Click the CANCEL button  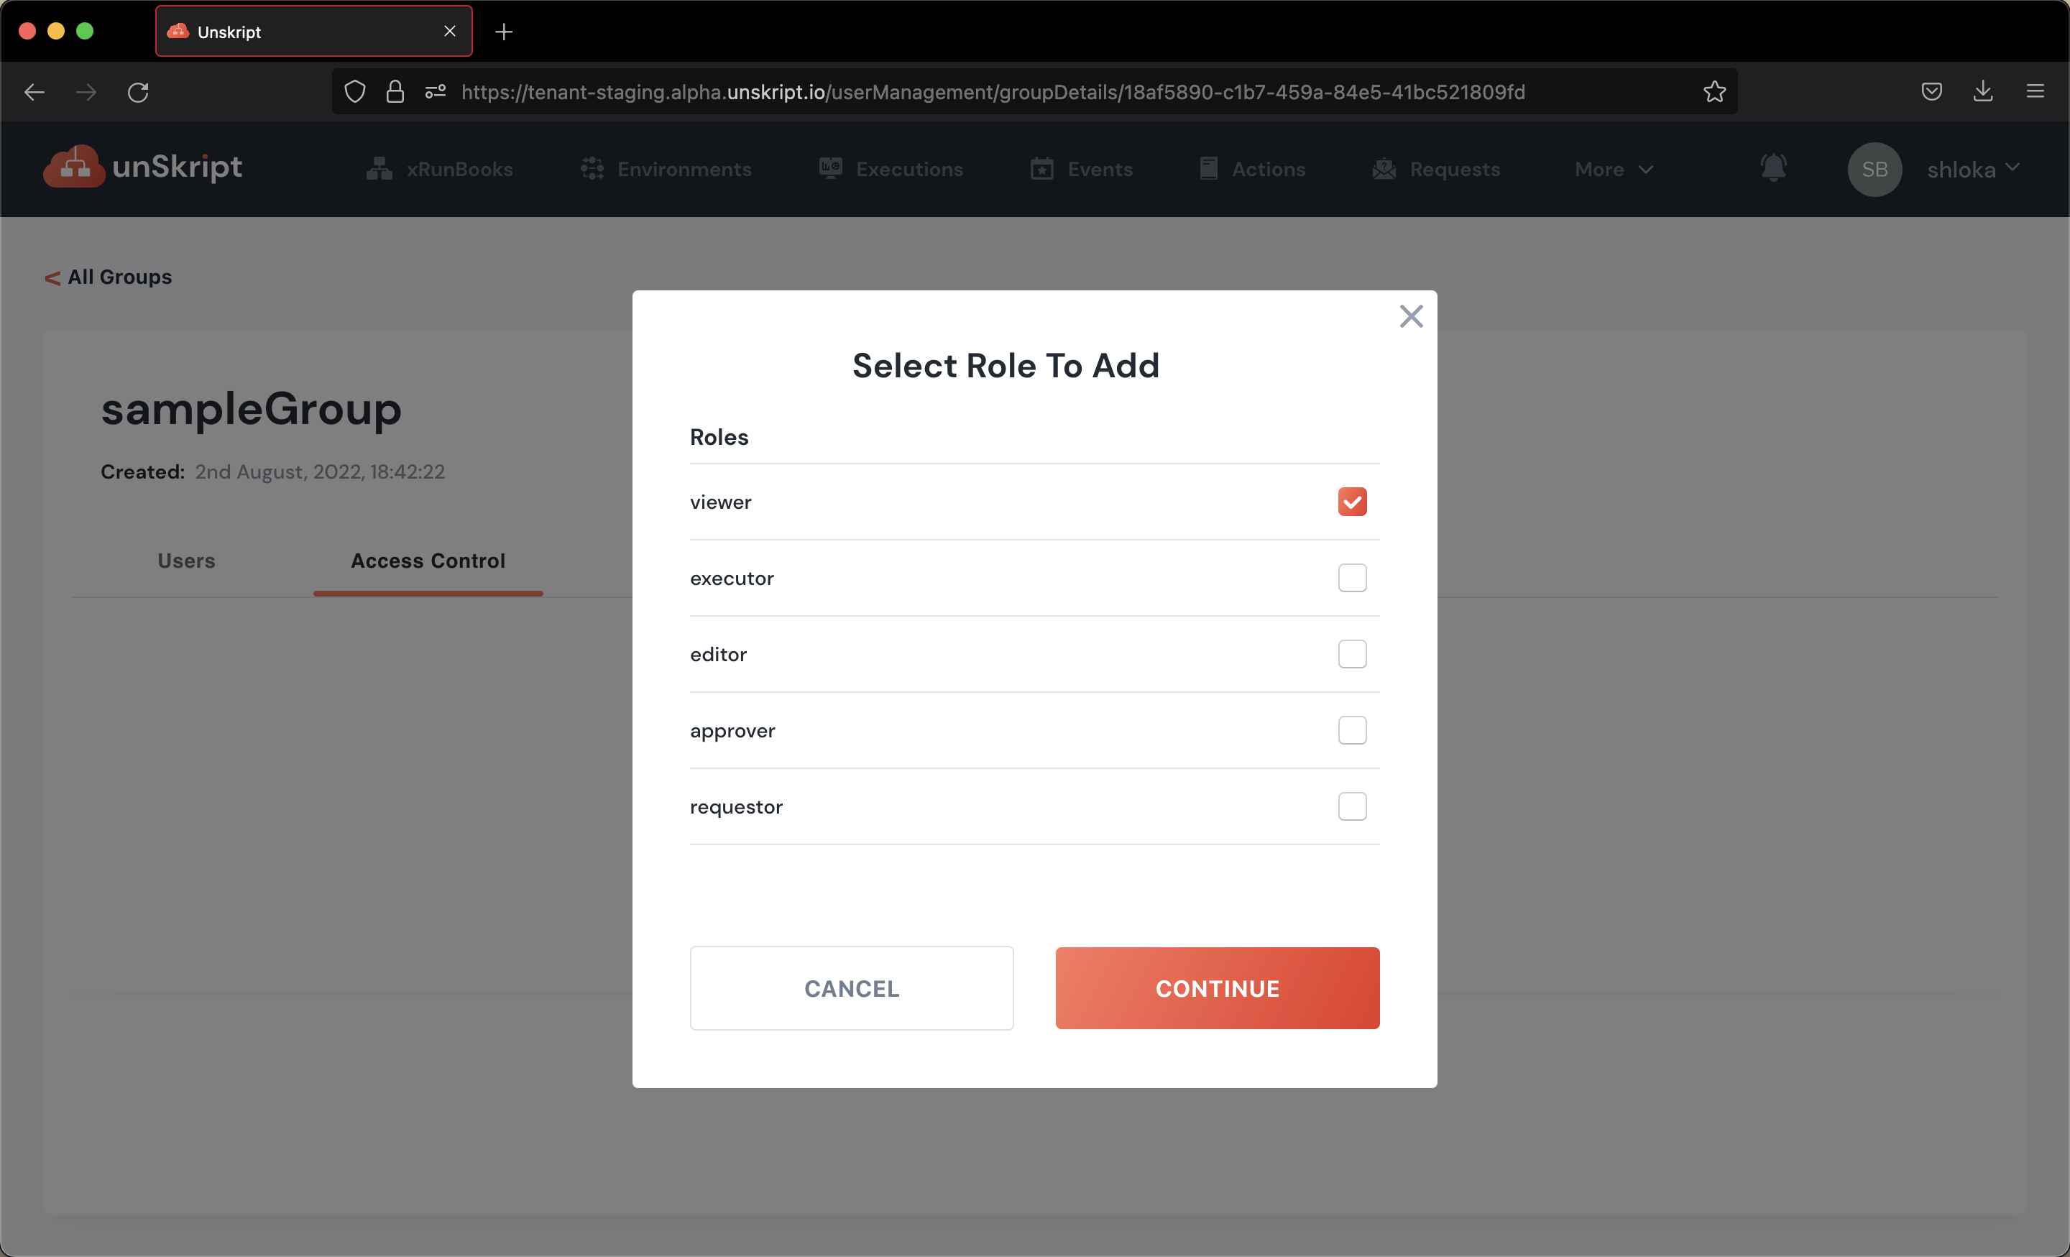pyautogui.click(x=852, y=988)
